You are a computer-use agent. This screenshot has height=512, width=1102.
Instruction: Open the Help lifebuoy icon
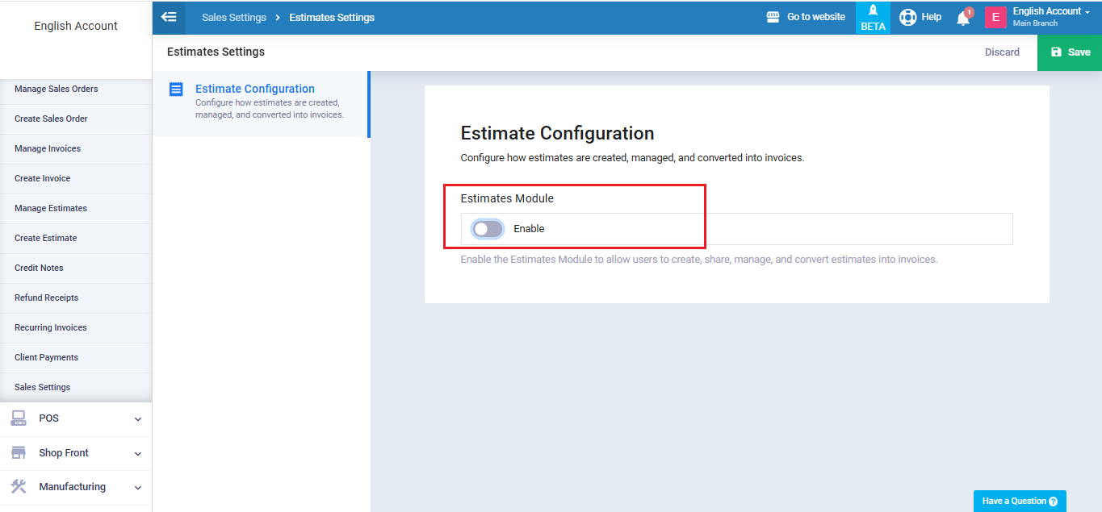907,17
